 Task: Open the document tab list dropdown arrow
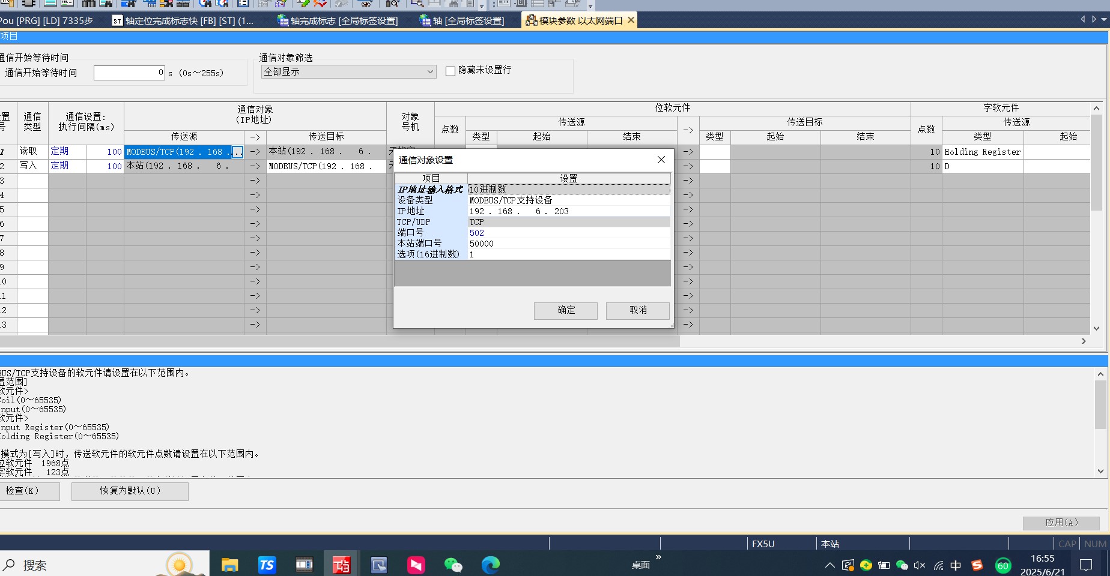[1104, 20]
